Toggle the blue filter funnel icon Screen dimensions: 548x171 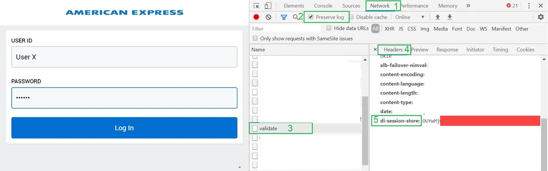(284, 17)
